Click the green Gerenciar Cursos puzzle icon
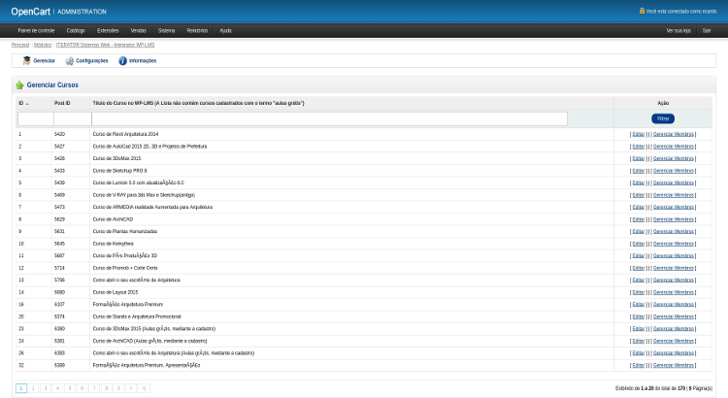 pos(19,85)
